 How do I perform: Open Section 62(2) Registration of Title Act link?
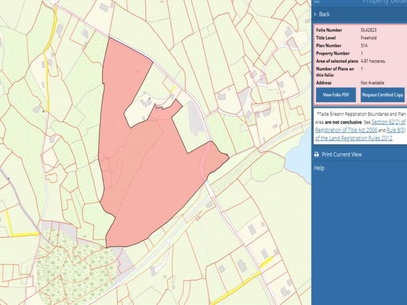[388, 122]
